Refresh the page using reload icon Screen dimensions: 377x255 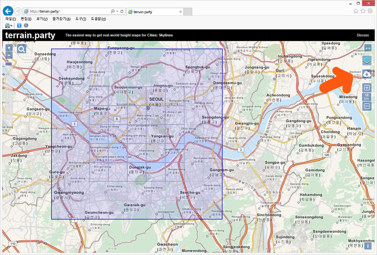(122, 11)
